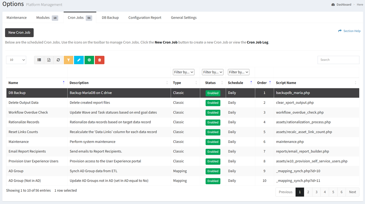Click the New Cron Job button
The width and height of the screenshot is (365, 204).
pyautogui.click(x=19, y=33)
